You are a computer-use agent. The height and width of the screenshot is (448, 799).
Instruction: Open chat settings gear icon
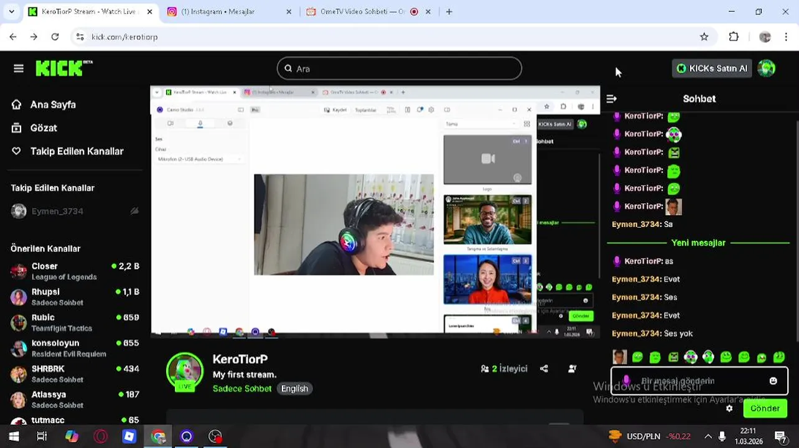click(729, 409)
